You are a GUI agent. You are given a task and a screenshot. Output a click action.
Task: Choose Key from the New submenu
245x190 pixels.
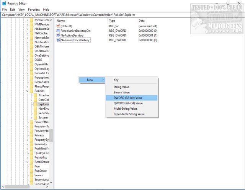[x=132, y=80]
